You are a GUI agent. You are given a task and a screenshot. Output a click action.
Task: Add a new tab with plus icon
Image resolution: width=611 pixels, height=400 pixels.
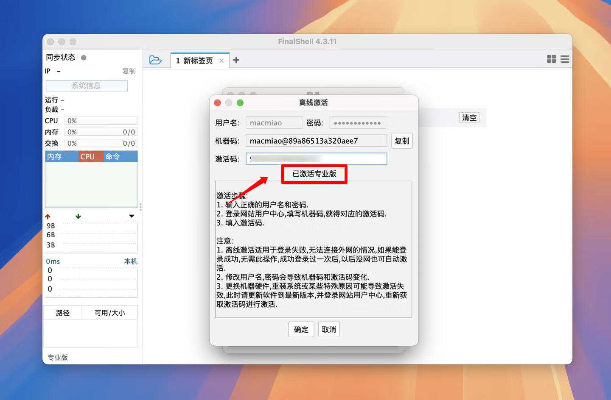236,60
